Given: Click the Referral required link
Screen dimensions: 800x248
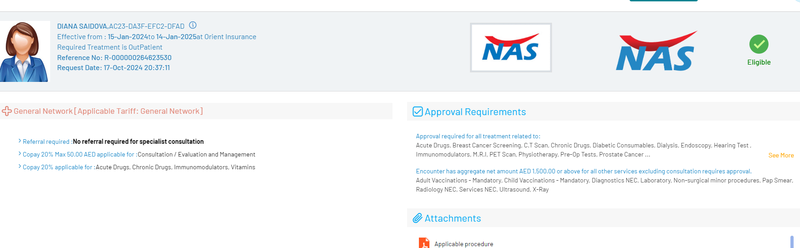Looking at the screenshot, I should (x=47, y=142).
